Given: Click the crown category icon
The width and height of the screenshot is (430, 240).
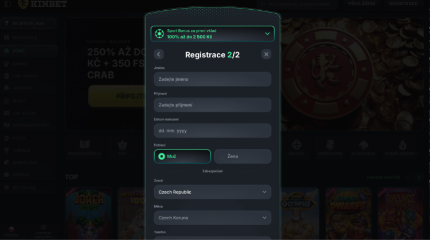Looking at the screenshot, I should click(122, 145).
